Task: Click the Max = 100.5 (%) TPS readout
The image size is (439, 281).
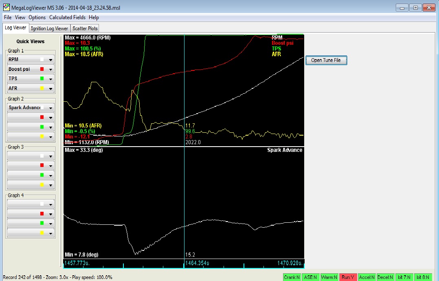Action: [x=83, y=48]
